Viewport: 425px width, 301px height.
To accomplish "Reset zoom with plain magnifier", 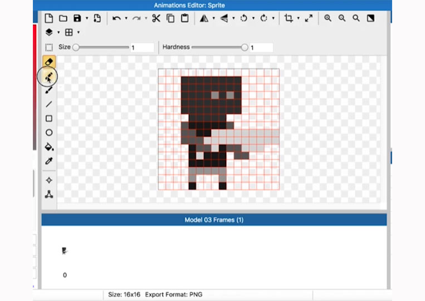I will click(x=356, y=18).
